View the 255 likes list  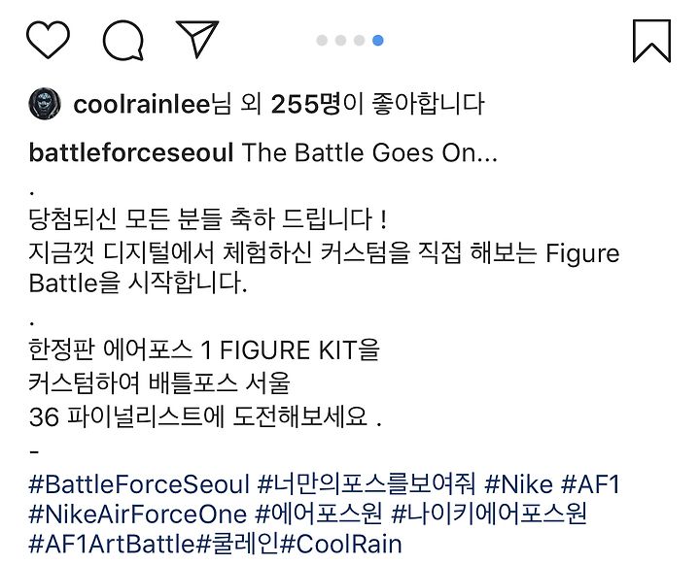point(306,104)
